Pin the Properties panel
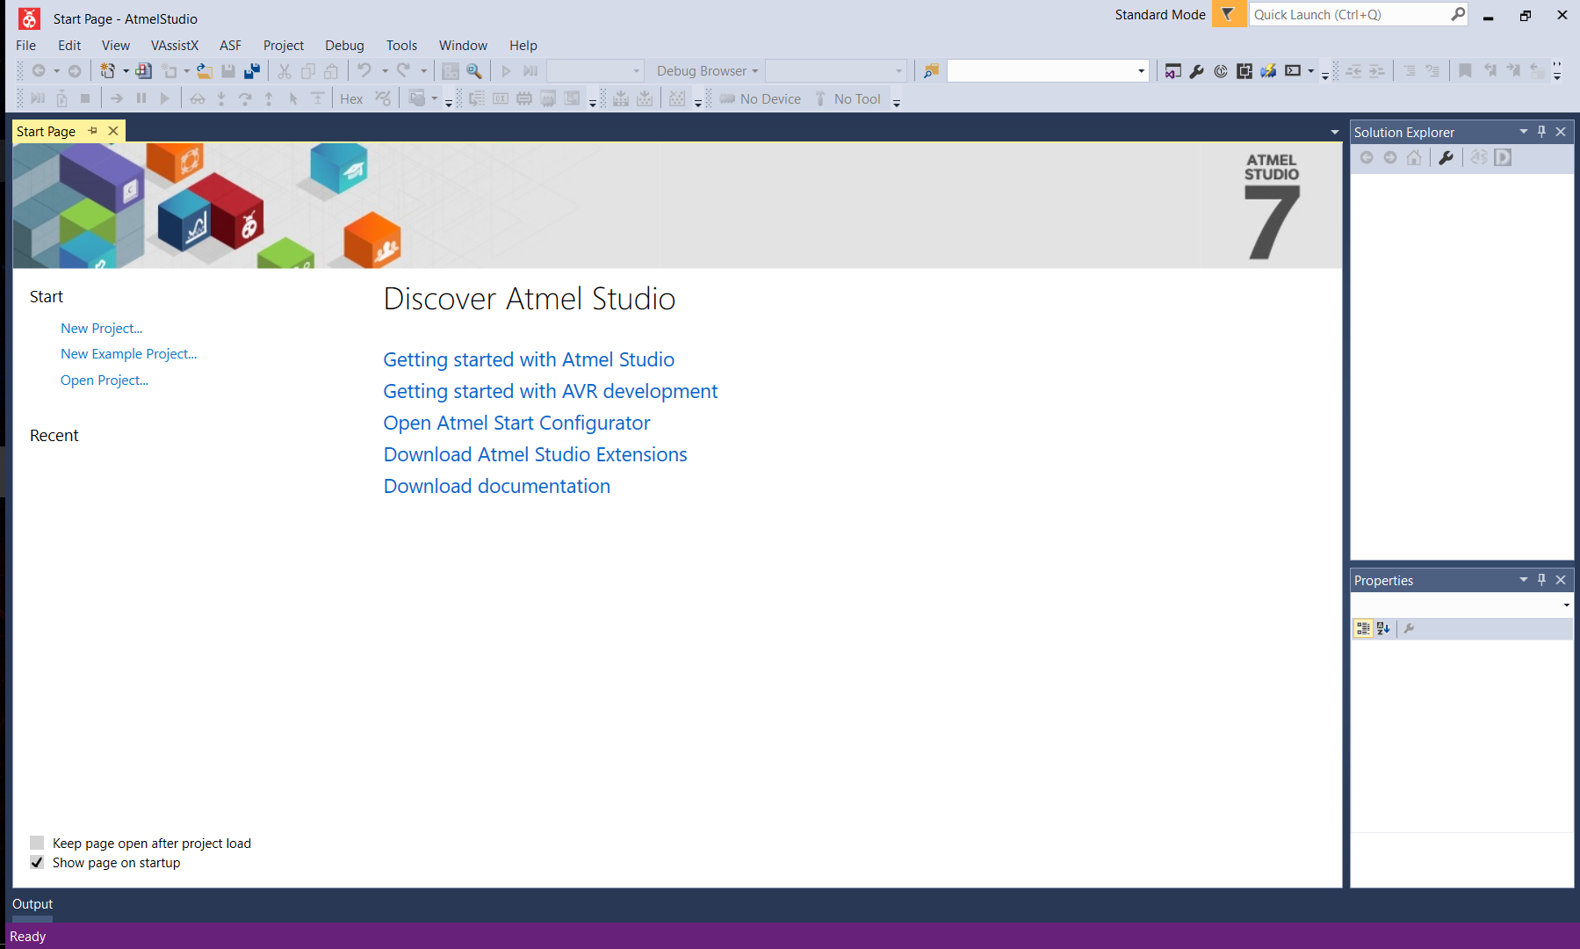The height and width of the screenshot is (949, 1580). (x=1541, y=580)
